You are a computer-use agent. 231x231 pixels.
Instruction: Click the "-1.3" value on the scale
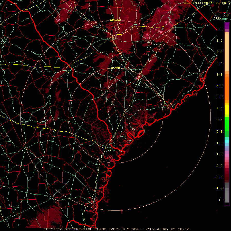(x=218, y=188)
